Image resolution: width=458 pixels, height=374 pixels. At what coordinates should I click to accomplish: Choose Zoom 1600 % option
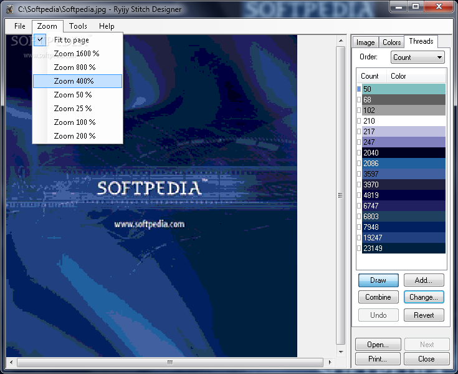(x=77, y=54)
